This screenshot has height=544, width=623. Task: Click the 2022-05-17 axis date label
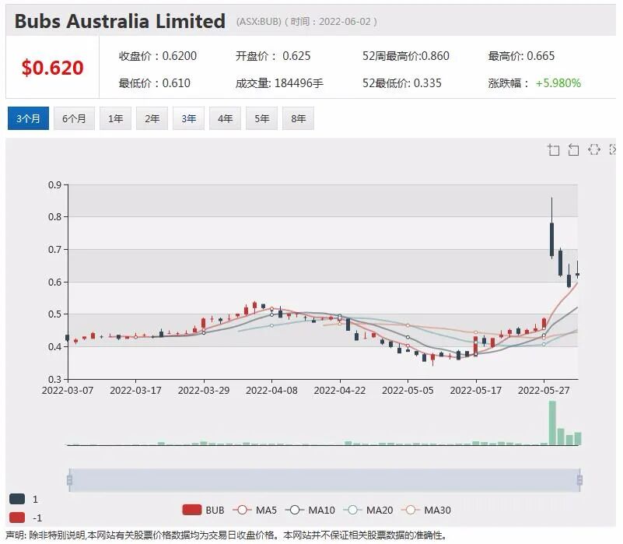pos(475,391)
